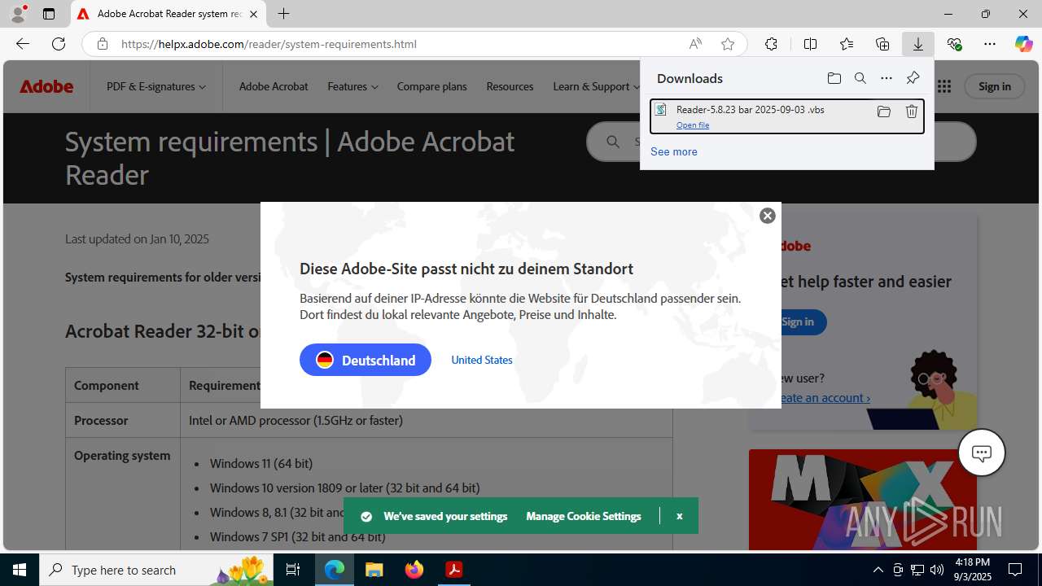
Task: Select United States link
Action: tap(482, 360)
